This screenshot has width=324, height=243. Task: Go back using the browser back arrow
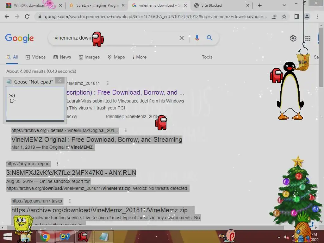tap(7, 16)
